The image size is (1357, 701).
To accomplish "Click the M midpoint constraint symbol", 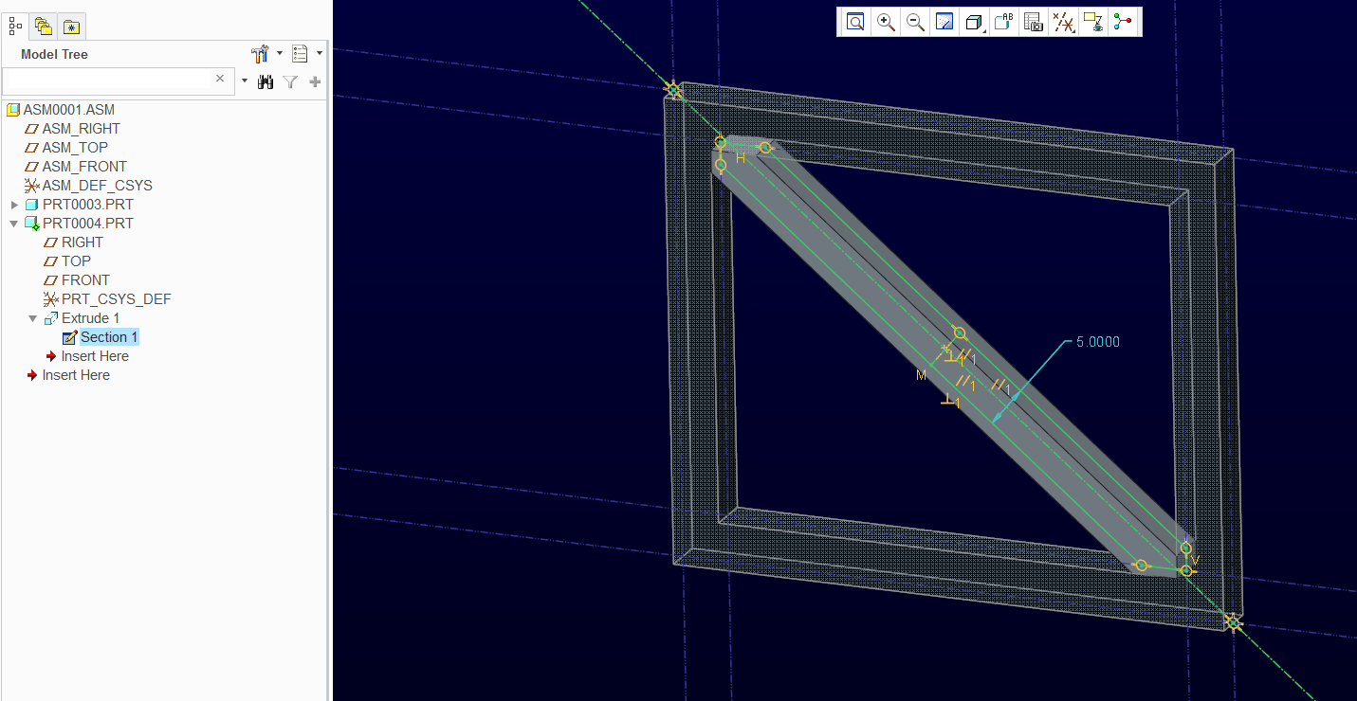I will [921, 376].
